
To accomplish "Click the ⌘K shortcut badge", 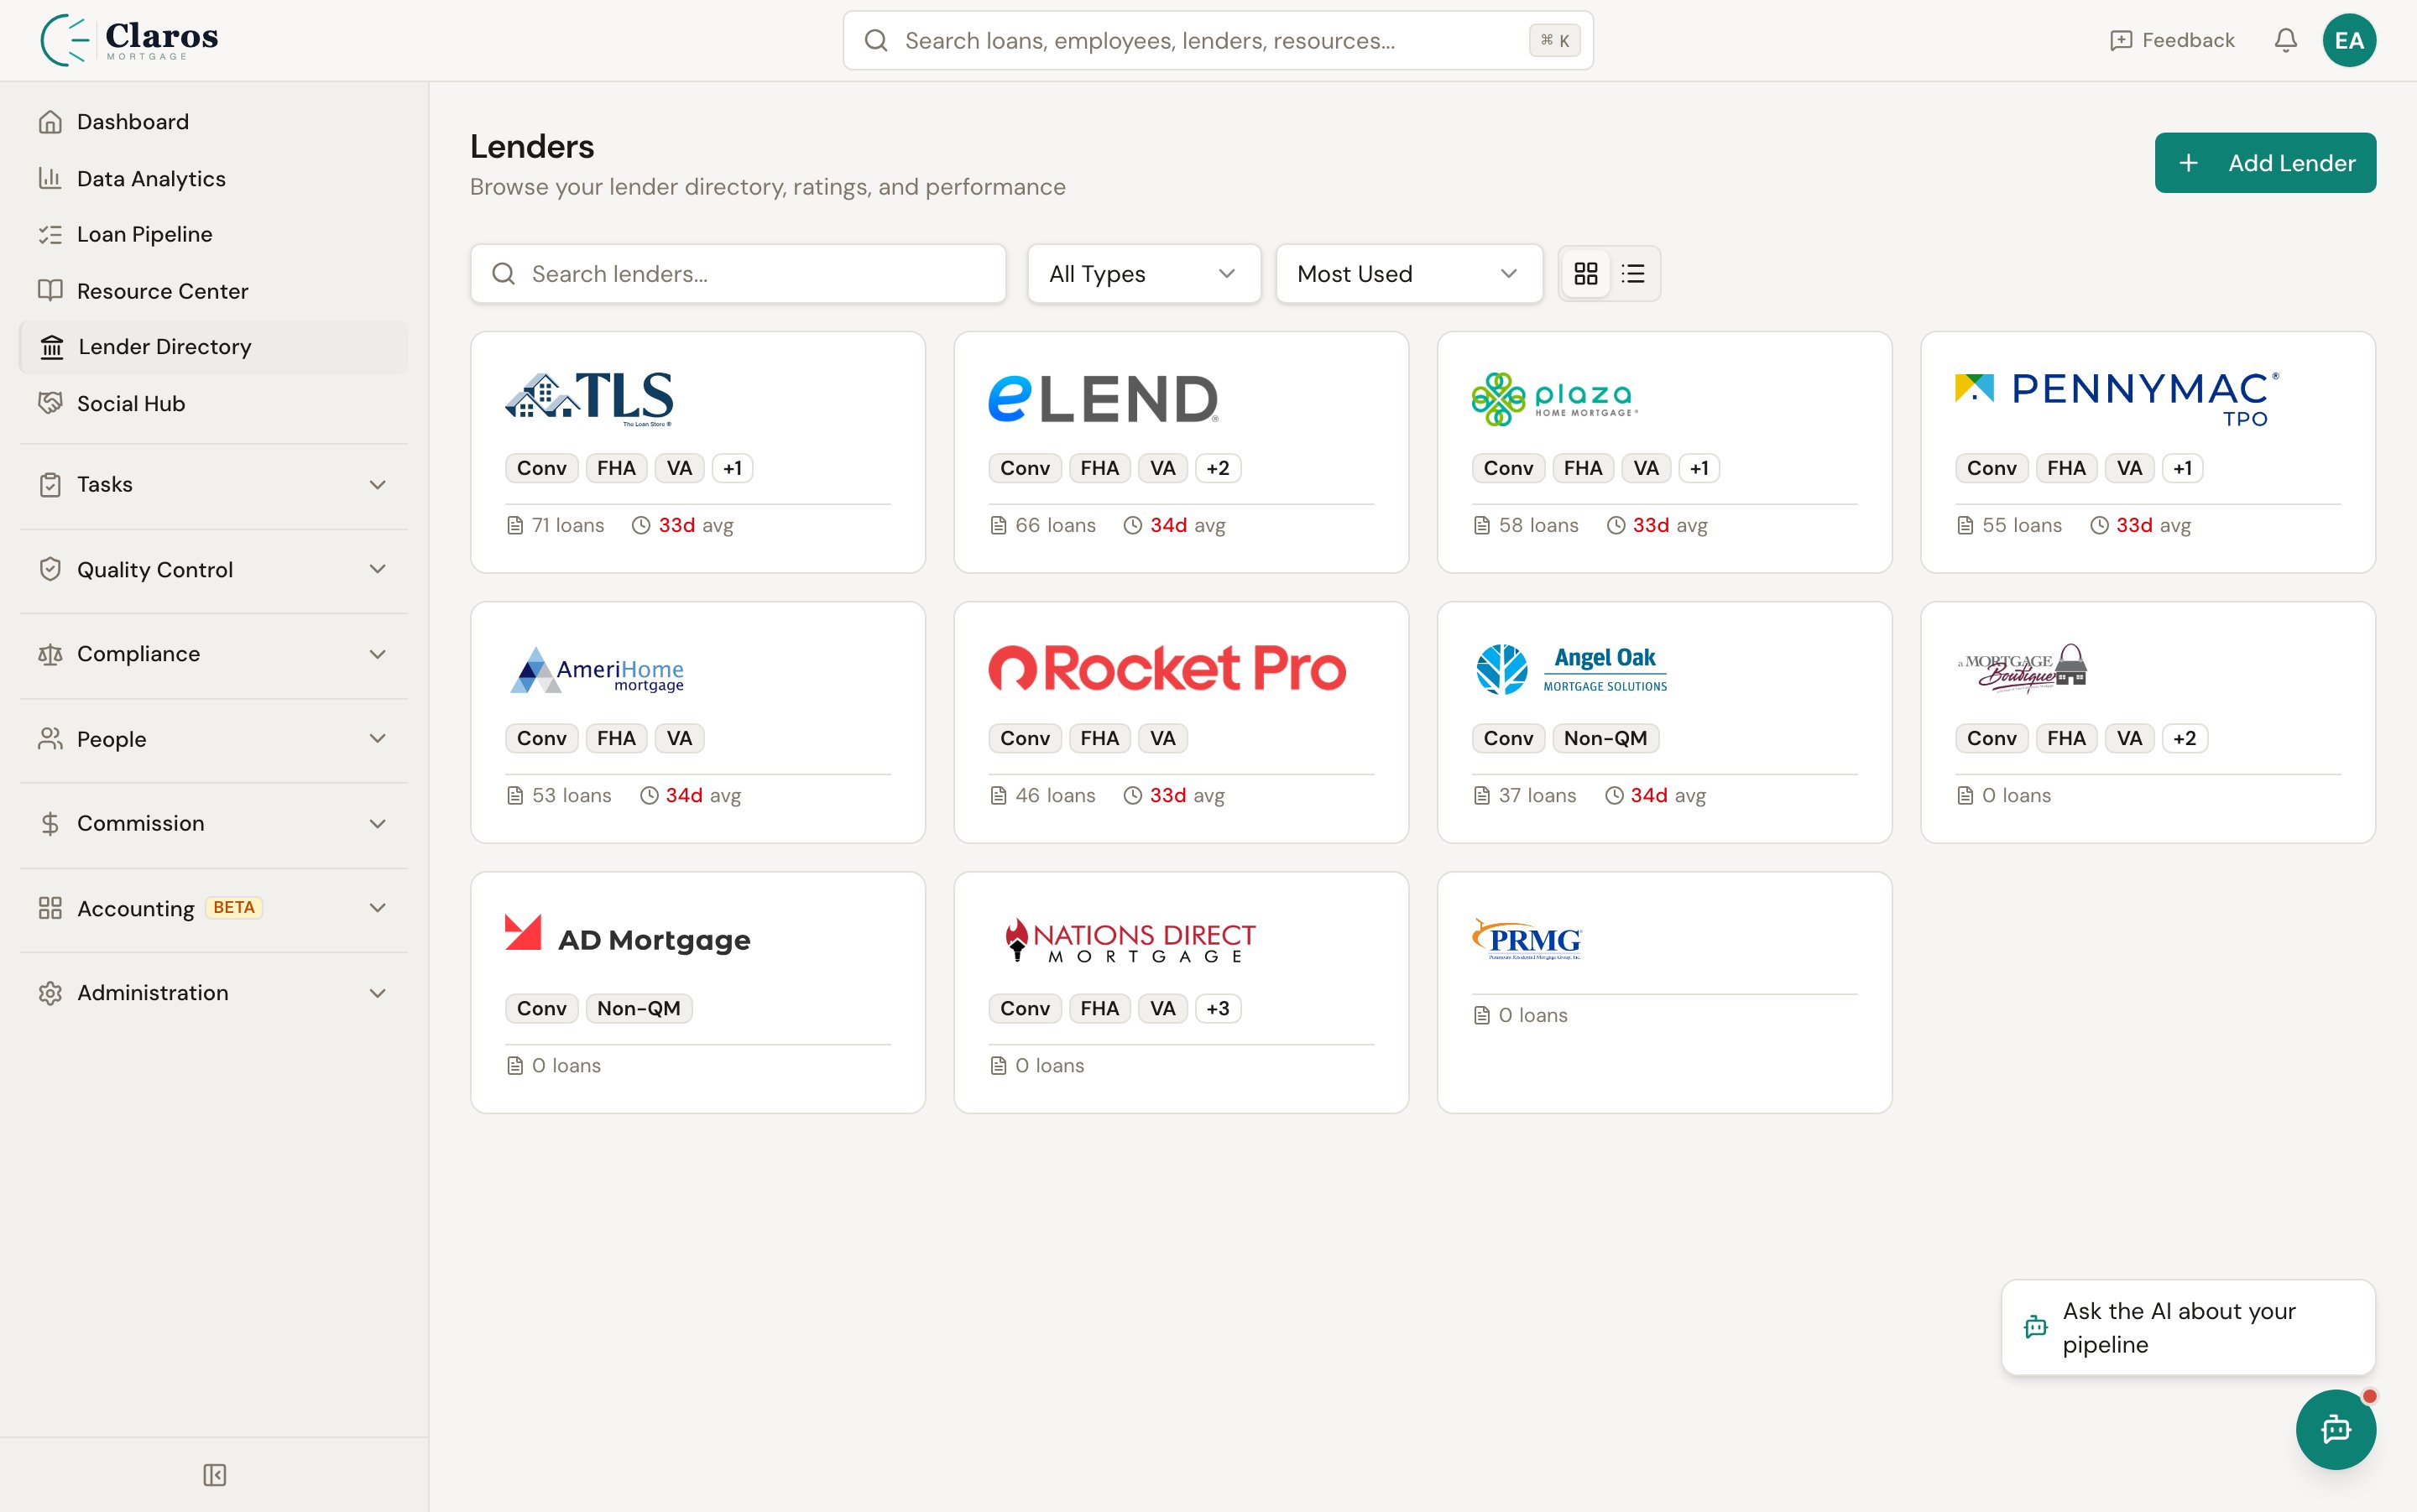I will tap(1554, 40).
